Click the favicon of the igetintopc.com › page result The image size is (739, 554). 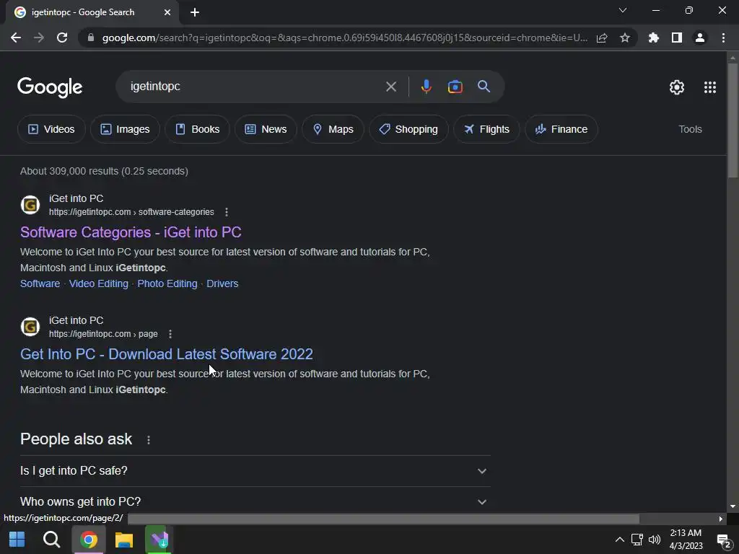(30, 327)
